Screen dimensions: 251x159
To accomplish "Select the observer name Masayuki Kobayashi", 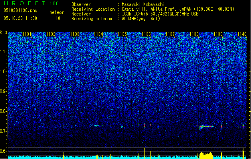I will click(x=143, y=4).
